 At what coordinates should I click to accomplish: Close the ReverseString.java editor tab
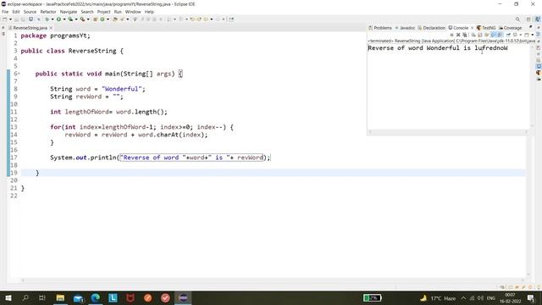51,28
